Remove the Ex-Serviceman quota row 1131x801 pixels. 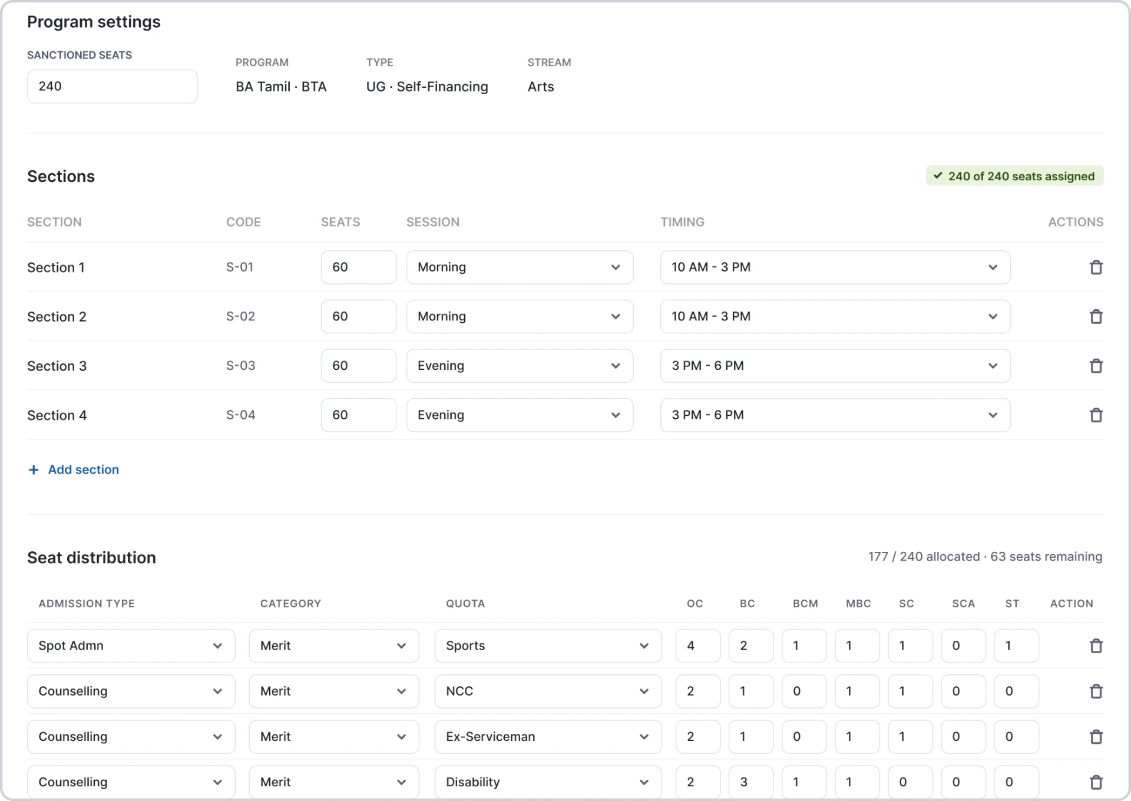(1096, 737)
